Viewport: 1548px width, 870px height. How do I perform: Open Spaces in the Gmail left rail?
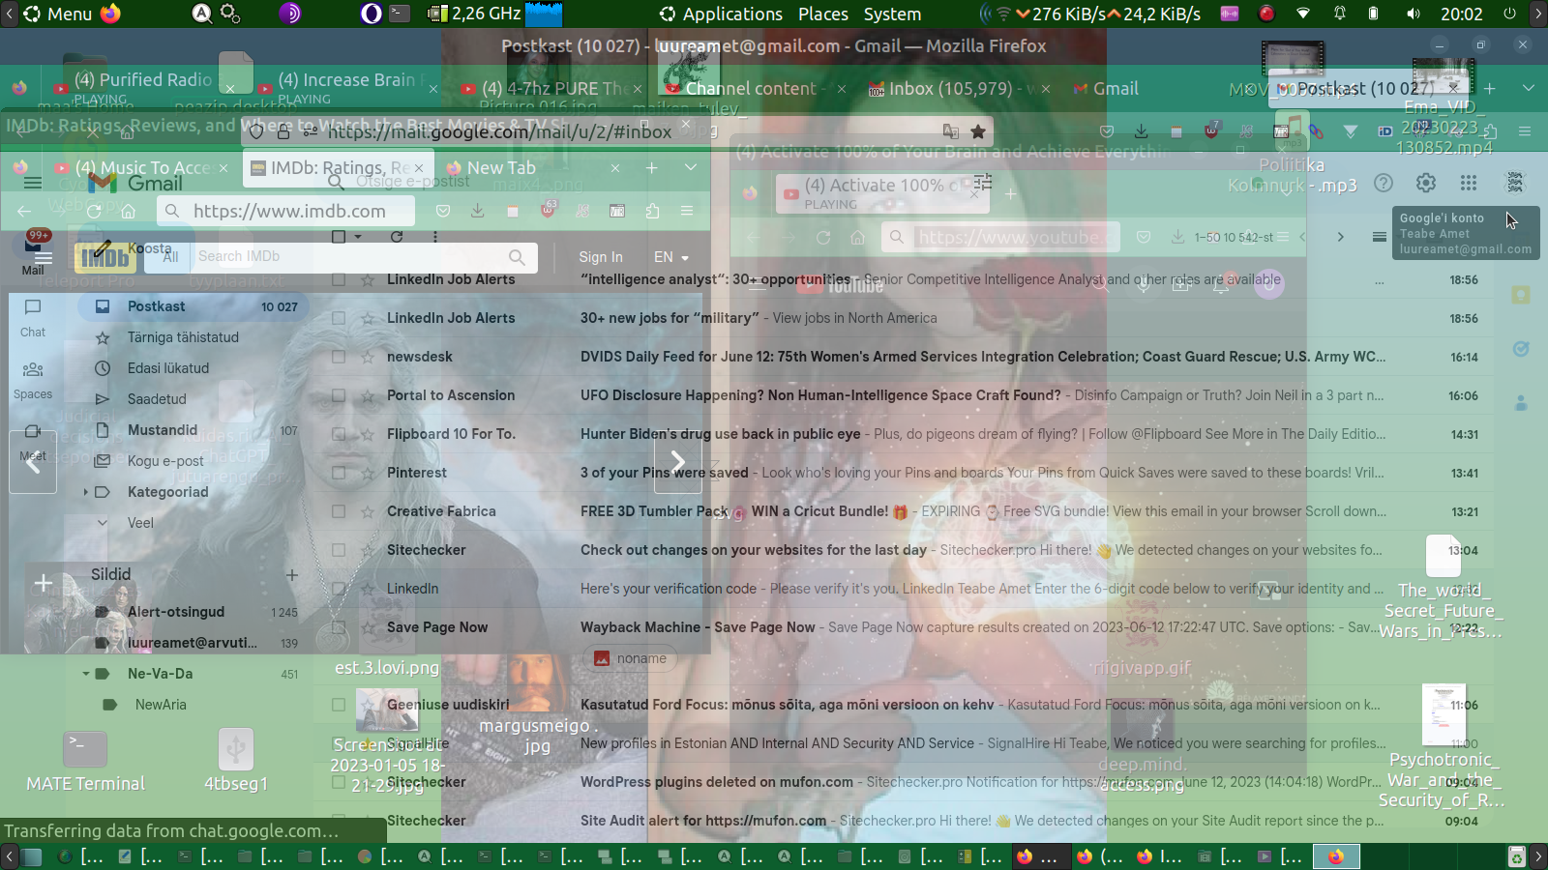coord(33,379)
